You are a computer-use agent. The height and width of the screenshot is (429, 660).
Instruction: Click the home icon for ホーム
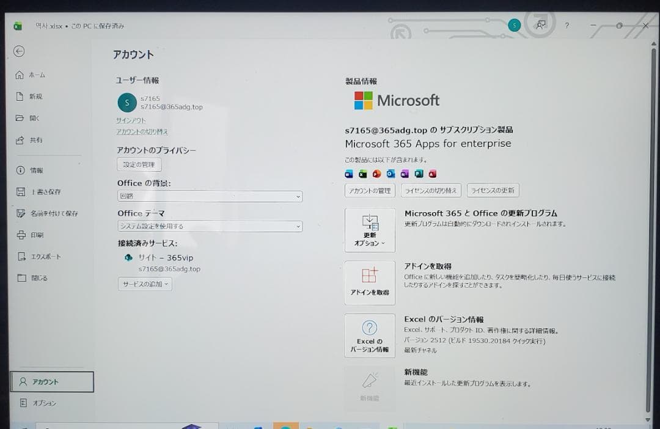tap(20, 75)
